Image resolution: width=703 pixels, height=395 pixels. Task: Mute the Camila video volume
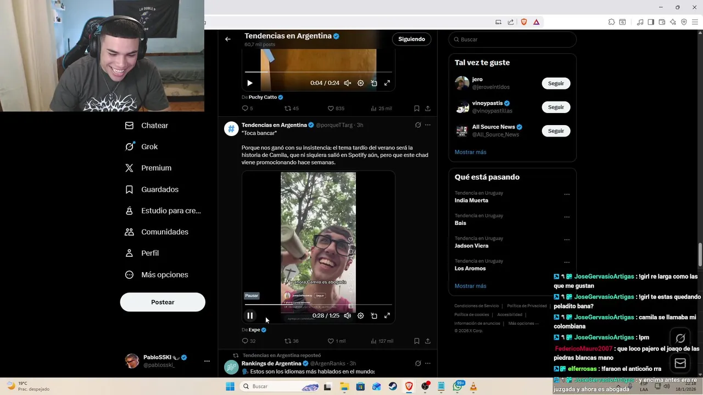click(348, 315)
